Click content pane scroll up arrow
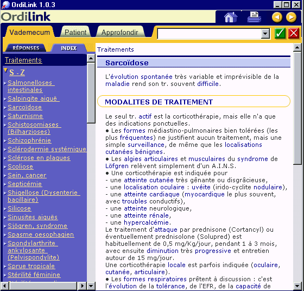 point(297,47)
